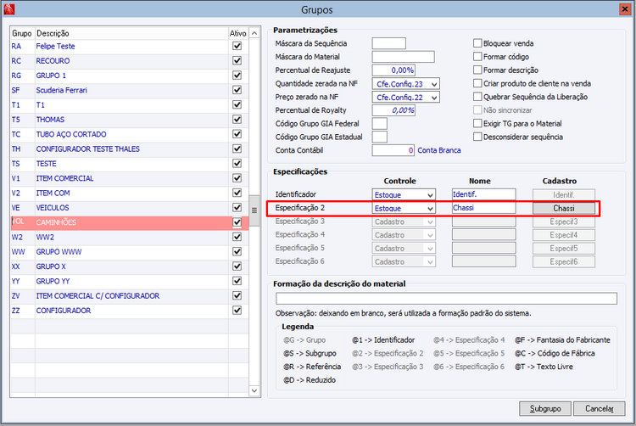Click the Formação da descrição do material field
Screen dimensions: 636x426
coord(446,299)
